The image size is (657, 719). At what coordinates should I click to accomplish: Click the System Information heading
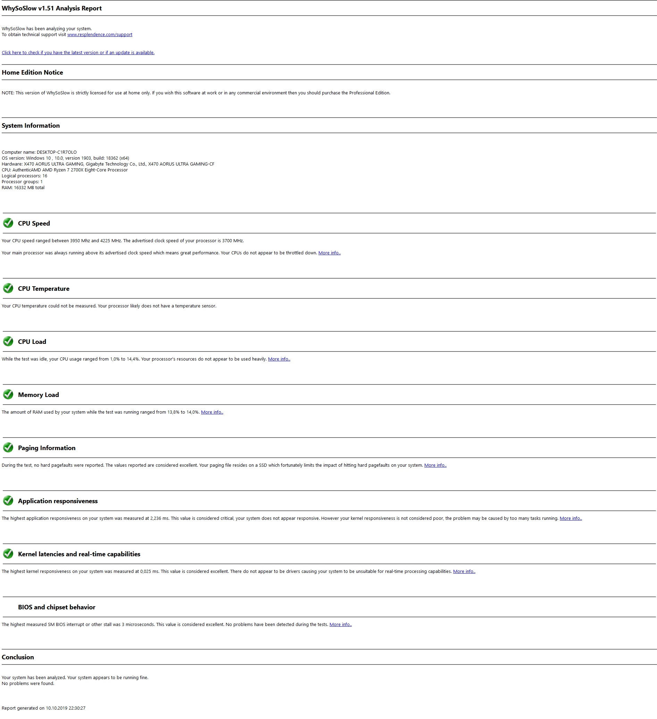[x=31, y=126]
